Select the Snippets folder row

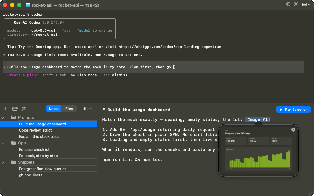point(48,162)
